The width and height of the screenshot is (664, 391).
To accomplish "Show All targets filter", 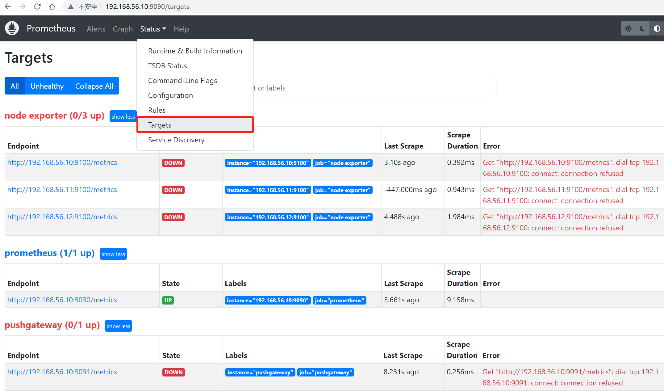I will pyautogui.click(x=15, y=86).
